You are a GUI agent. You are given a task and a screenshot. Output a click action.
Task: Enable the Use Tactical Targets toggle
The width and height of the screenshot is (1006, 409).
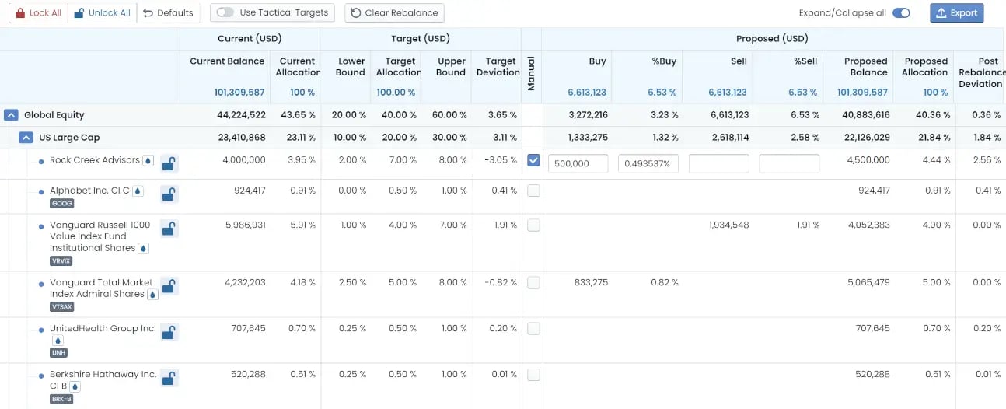(225, 12)
